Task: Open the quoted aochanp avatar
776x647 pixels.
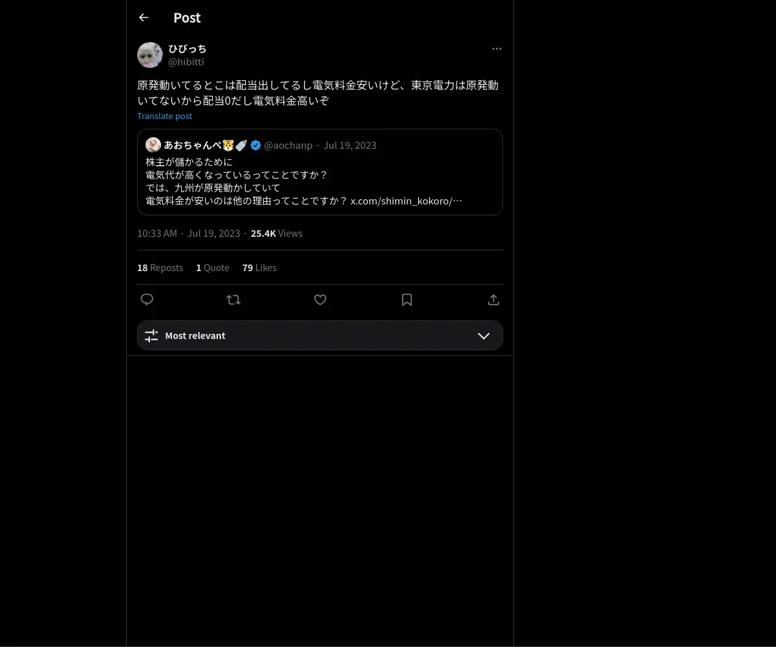Action: point(153,145)
